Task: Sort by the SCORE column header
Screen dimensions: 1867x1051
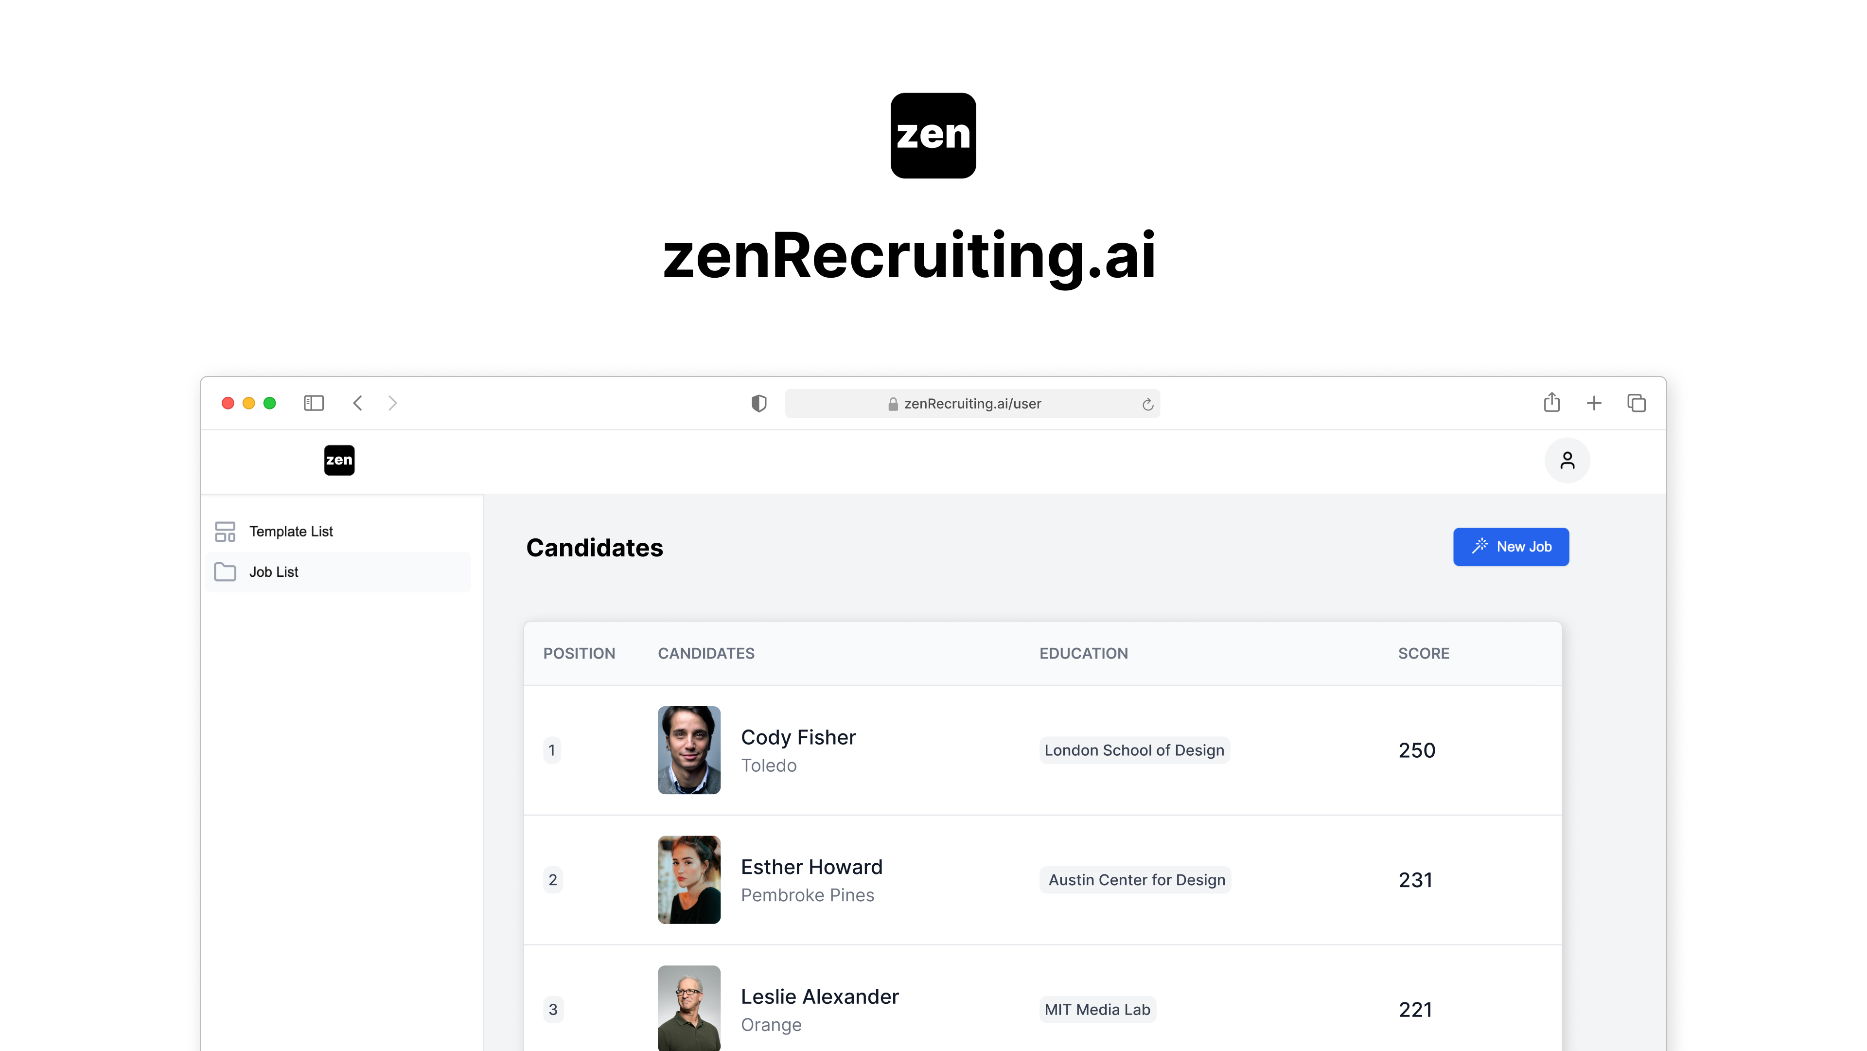Action: 1424,653
